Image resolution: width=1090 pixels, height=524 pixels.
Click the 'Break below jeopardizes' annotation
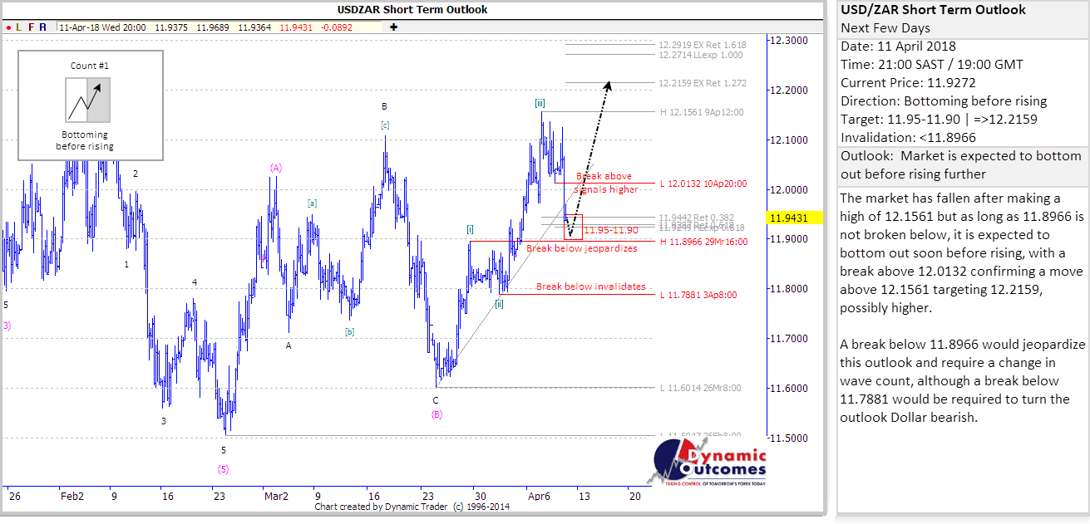tap(582, 248)
